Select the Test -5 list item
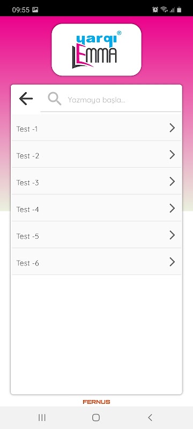 (x=96, y=235)
